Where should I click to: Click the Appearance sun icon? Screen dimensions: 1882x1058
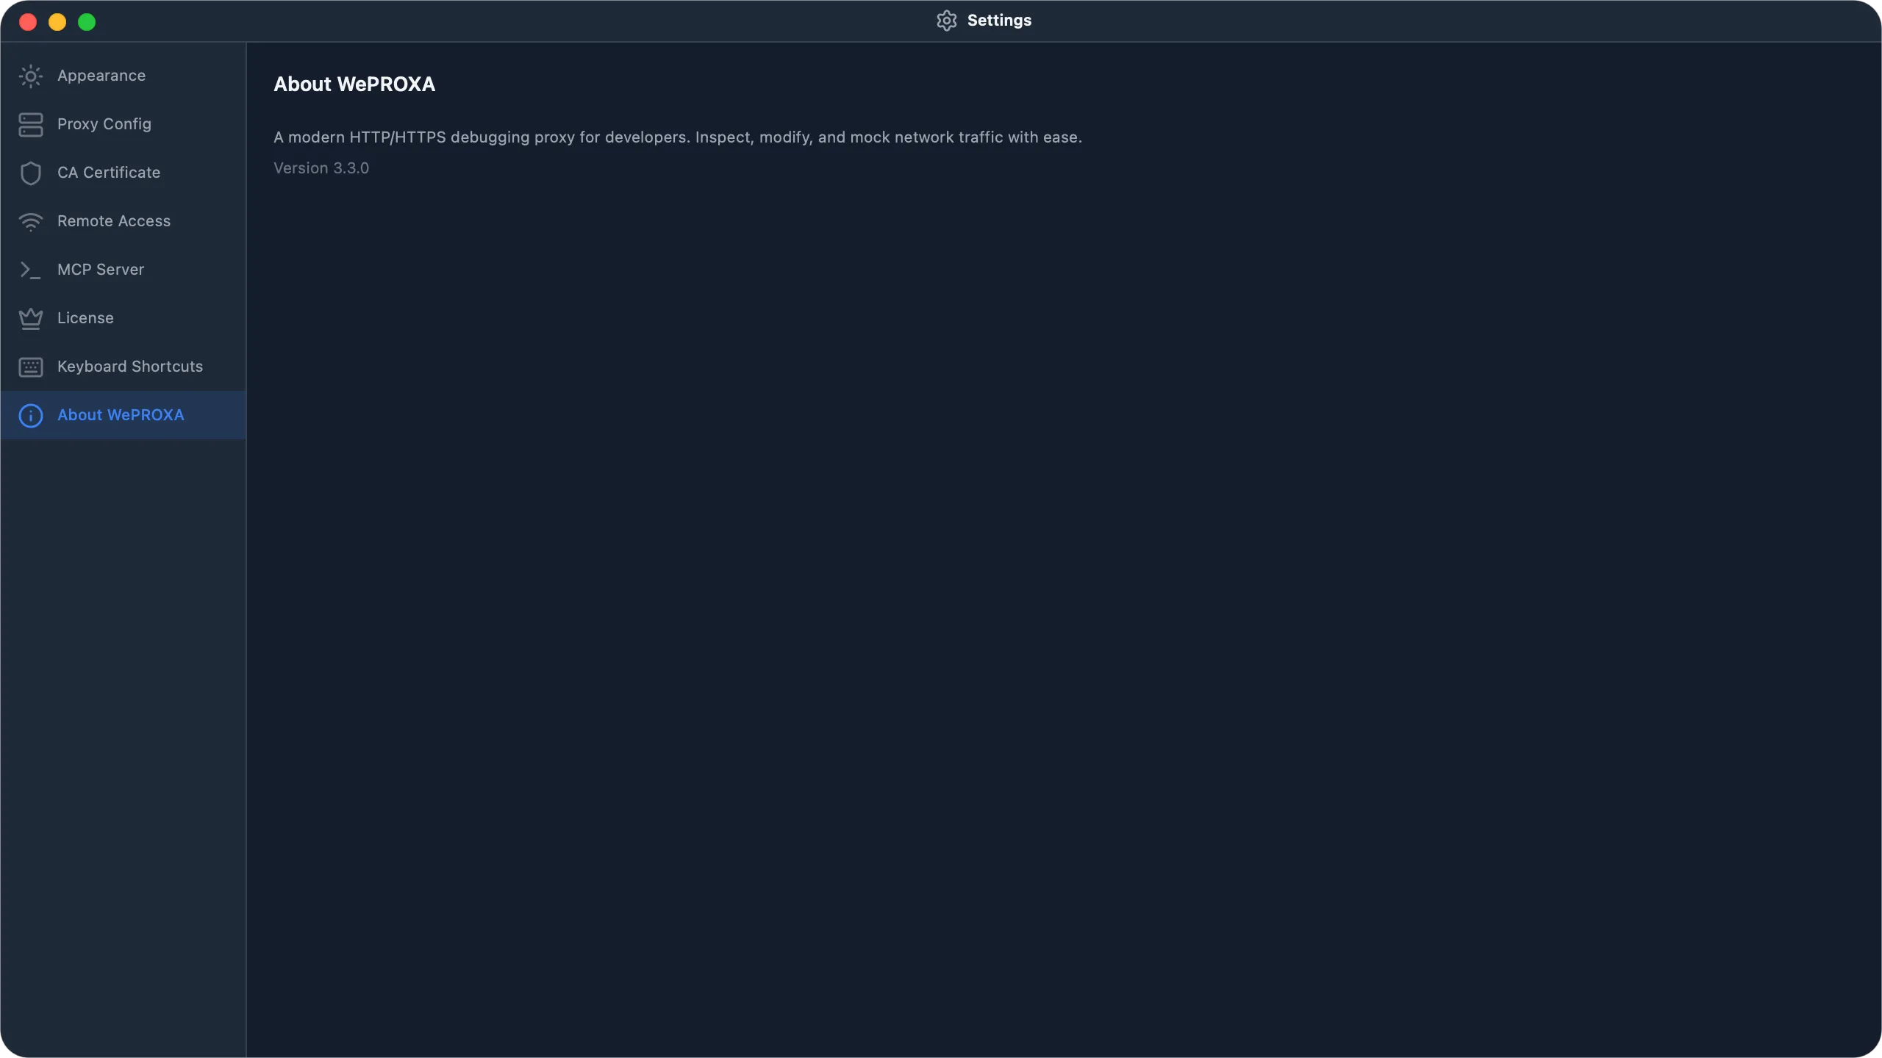coord(30,76)
